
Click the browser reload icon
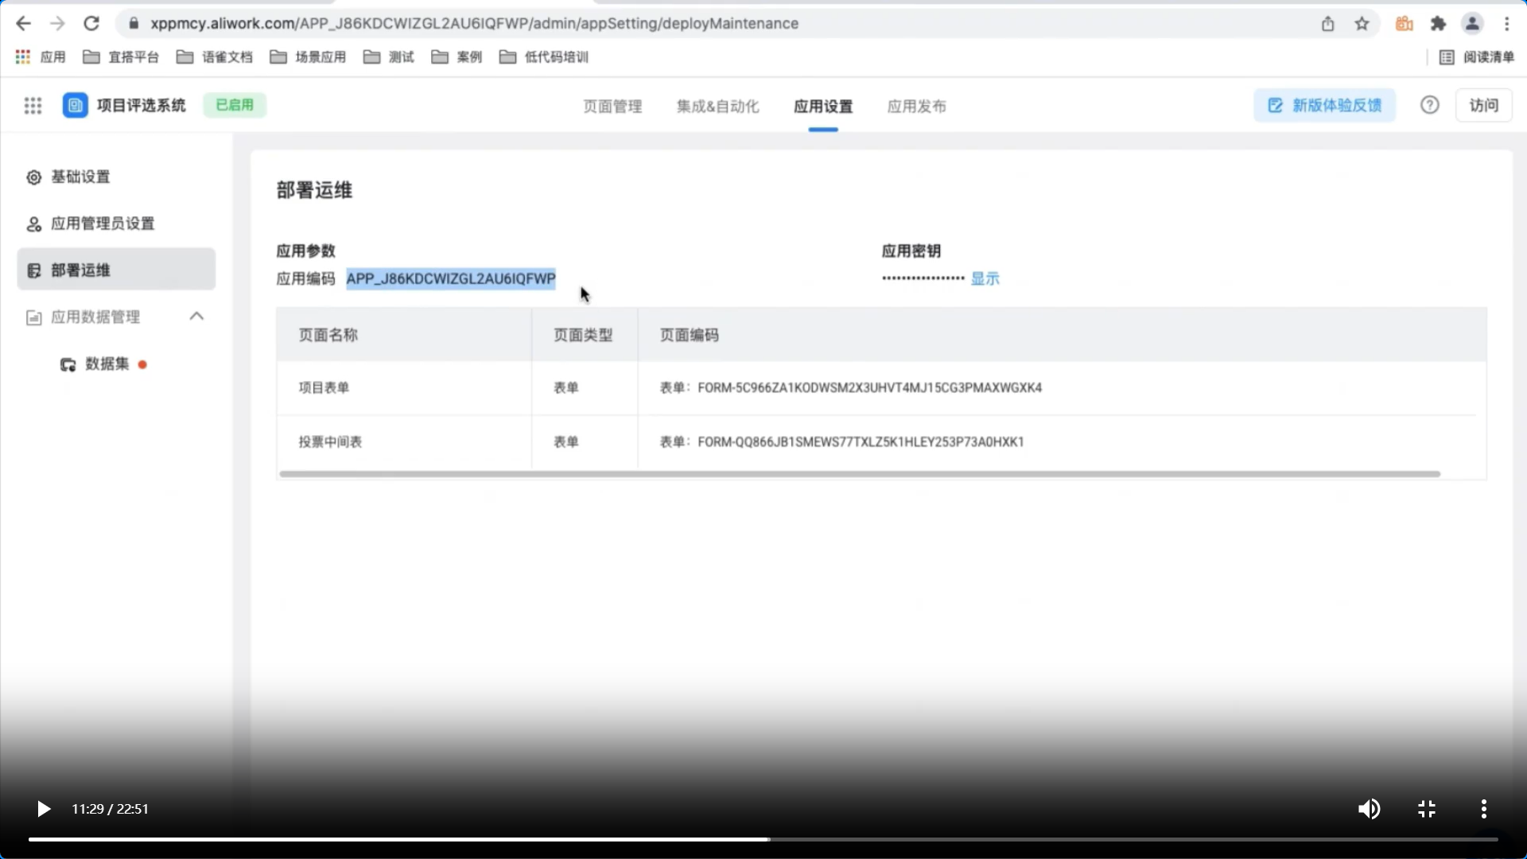tap(91, 24)
